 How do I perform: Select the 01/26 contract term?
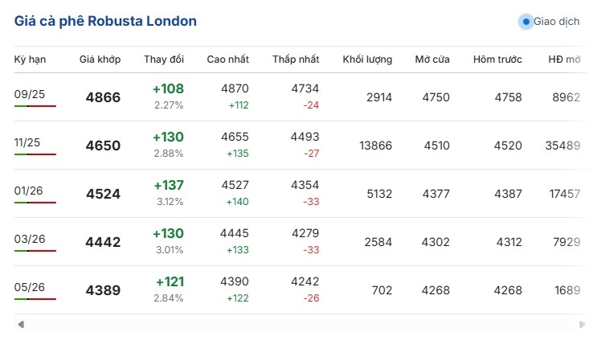tap(28, 191)
